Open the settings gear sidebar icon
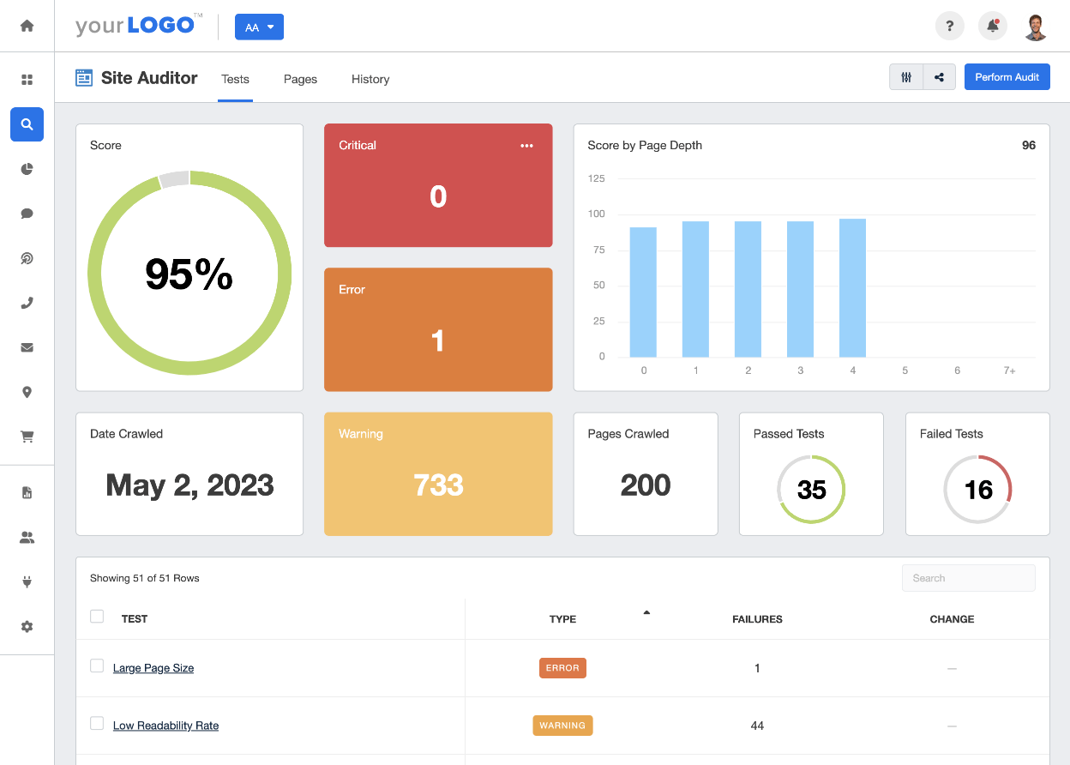Viewport: 1070px width, 765px height. (x=27, y=627)
